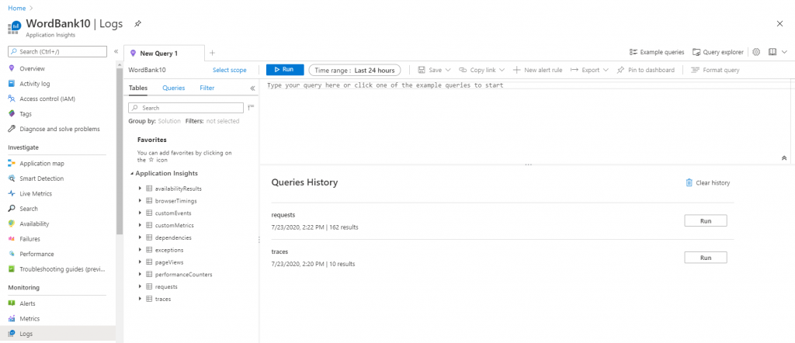Pin the WordBank10 Logs page
The image size is (795, 343).
point(137,24)
